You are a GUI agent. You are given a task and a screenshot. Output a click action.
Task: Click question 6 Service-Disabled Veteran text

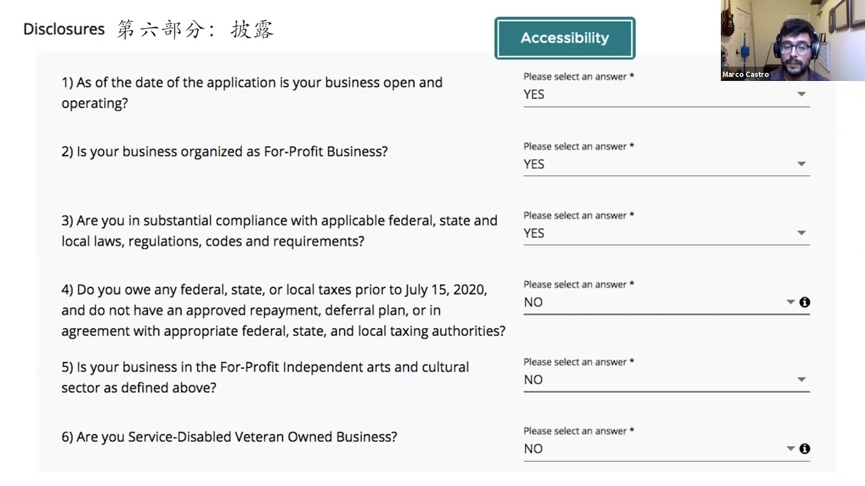(229, 437)
